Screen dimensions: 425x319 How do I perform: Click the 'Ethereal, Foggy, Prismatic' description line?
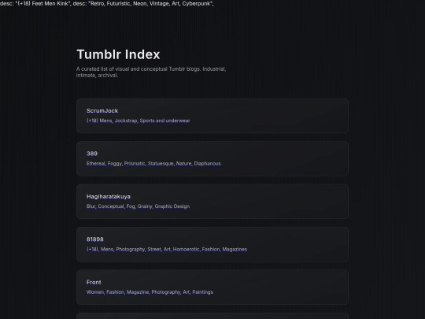[x=153, y=164]
